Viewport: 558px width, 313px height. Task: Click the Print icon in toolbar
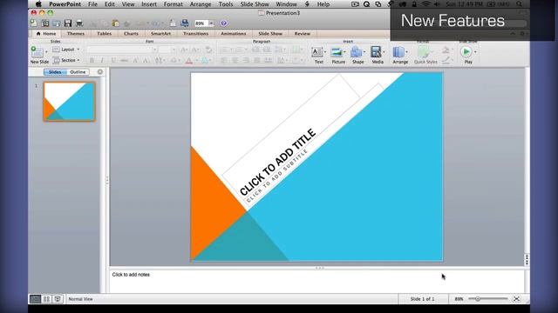79,23
